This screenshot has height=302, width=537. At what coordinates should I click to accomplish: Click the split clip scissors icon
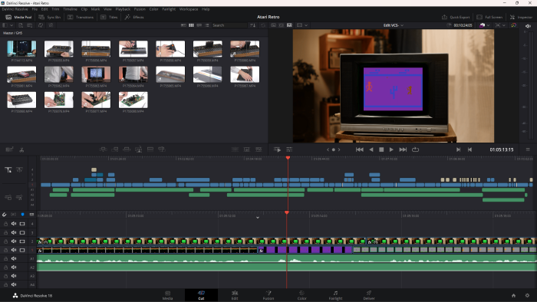pyautogui.click(x=21, y=149)
